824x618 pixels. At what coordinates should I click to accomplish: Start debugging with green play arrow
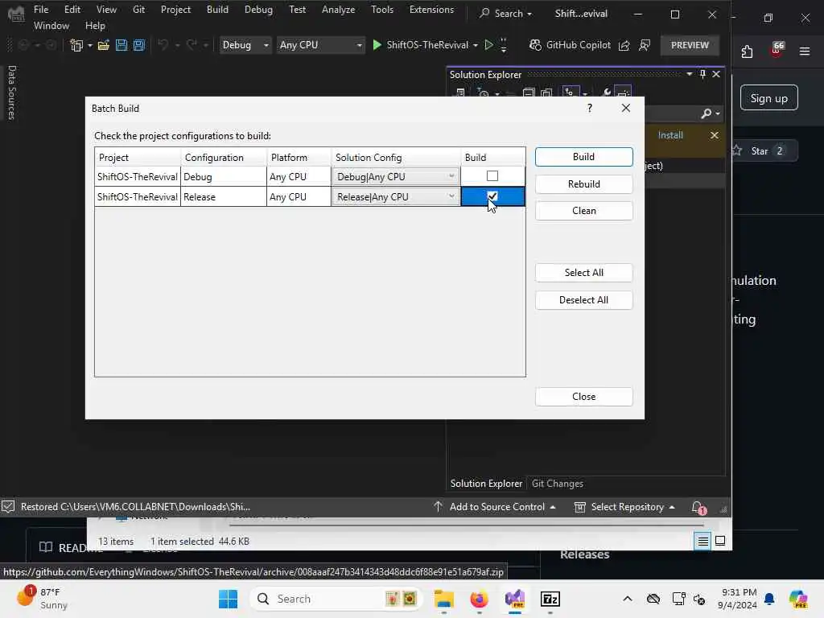click(x=377, y=45)
